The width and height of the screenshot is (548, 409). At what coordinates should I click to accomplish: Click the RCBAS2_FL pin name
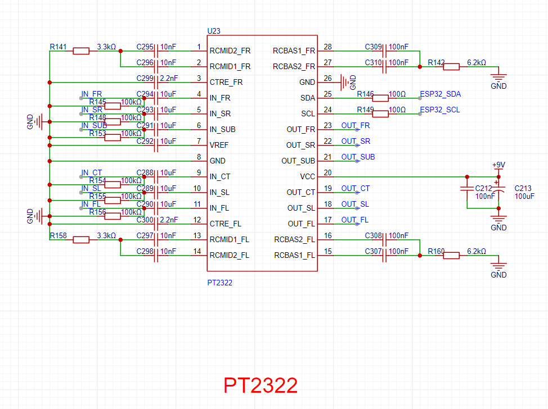pos(295,239)
